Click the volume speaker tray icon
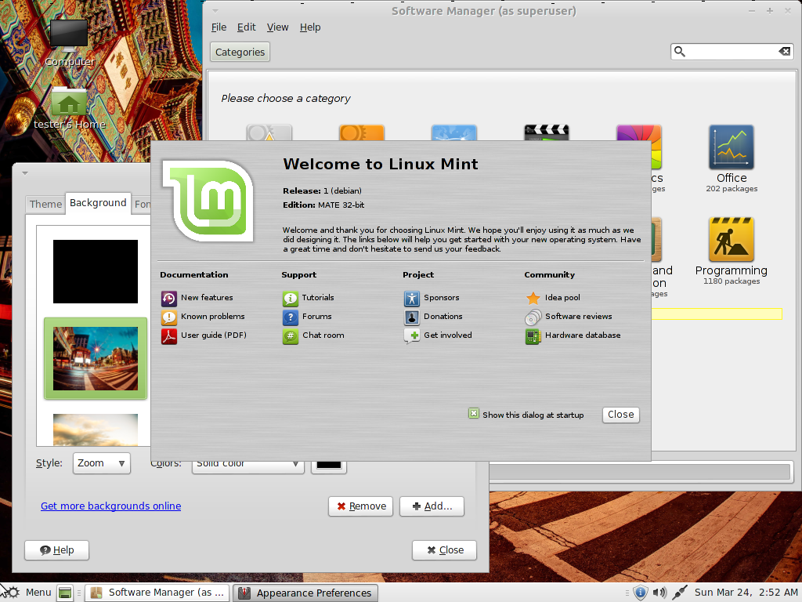This screenshot has height=602, width=802. [x=659, y=593]
